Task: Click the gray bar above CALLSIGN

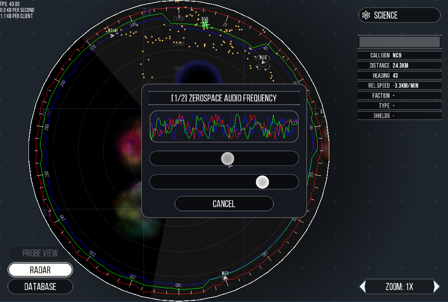Action: [x=399, y=42]
